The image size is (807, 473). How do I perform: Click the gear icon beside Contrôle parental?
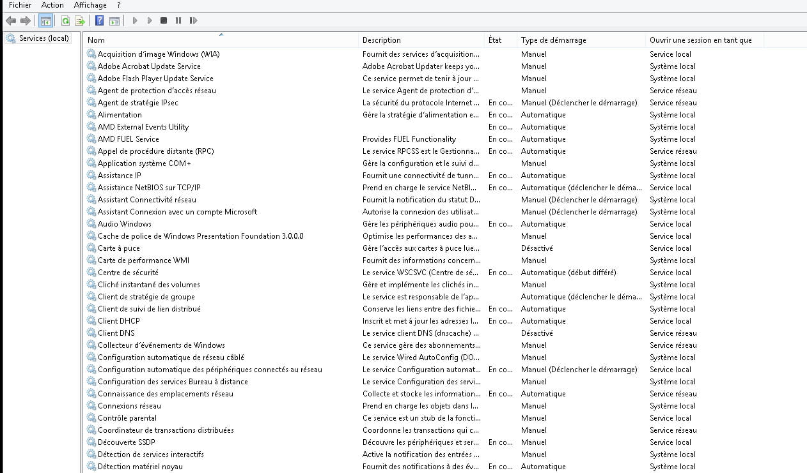91,418
